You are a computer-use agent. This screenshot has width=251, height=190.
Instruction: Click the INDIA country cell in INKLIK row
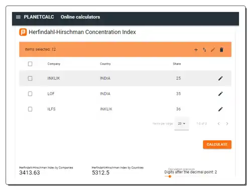(105, 78)
